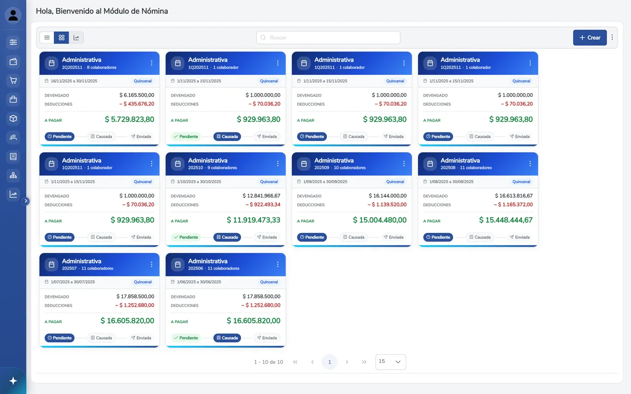Focus the Buscar search field
Viewport: 631px width, 394px height.
(x=328, y=37)
